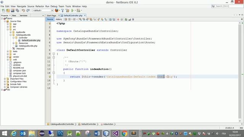Switch to the Files panel tab
This screenshot has height=137, width=244.
(x=14, y=16)
